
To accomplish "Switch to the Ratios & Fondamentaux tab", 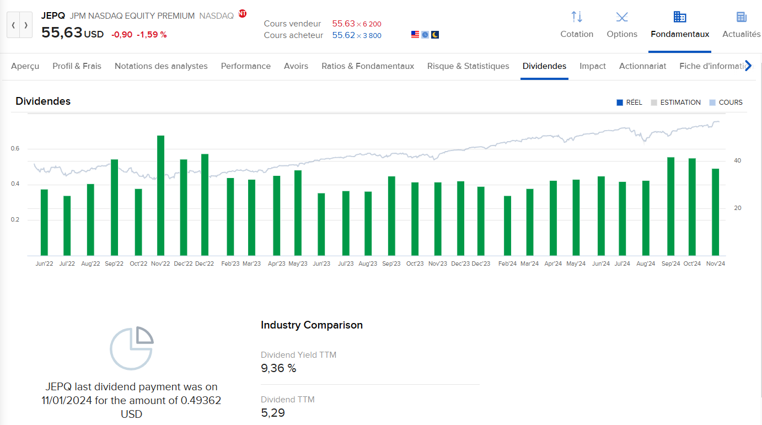I will (x=368, y=66).
